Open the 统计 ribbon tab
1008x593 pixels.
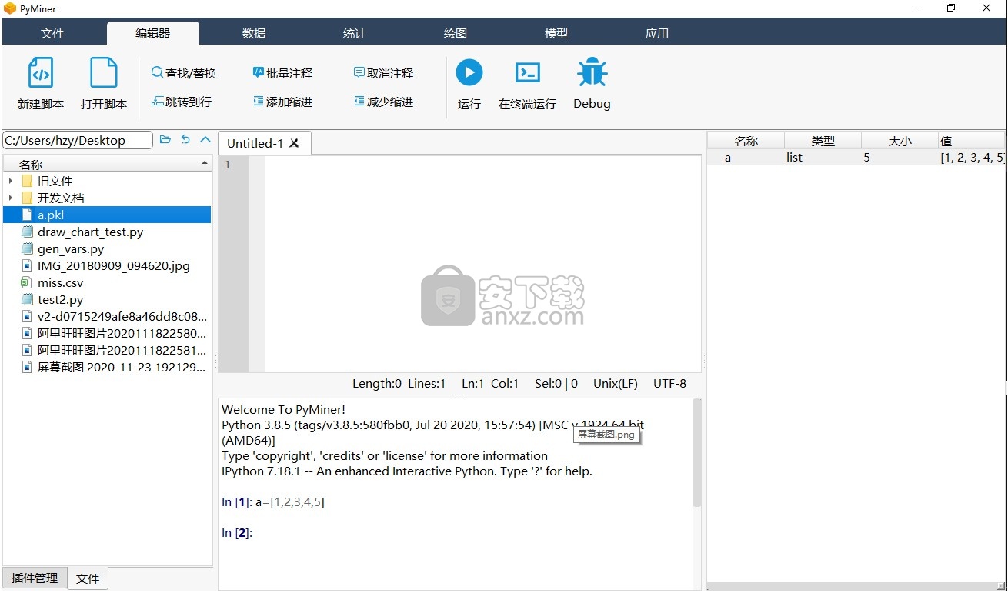[355, 33]
